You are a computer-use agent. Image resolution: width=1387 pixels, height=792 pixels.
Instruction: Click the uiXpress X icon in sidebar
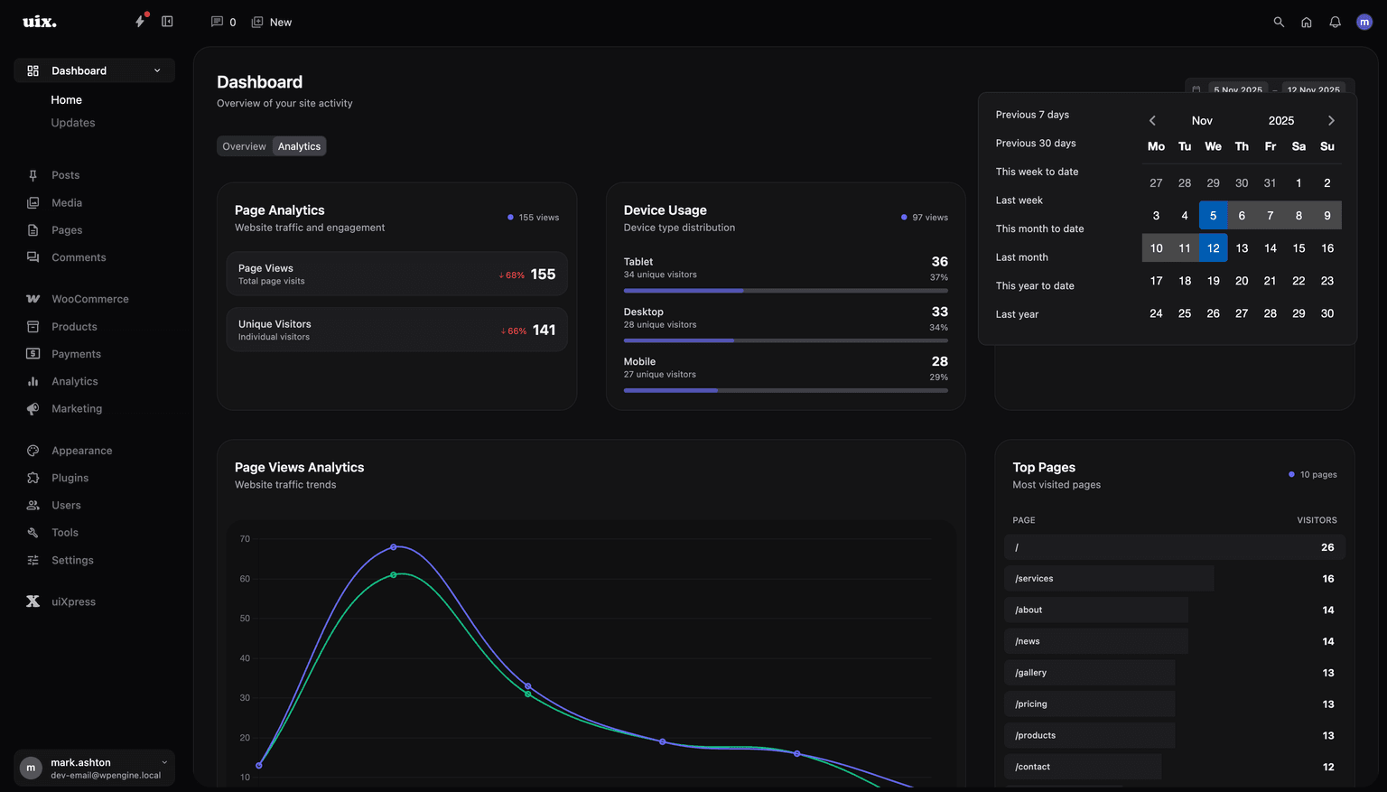point(33,601)
